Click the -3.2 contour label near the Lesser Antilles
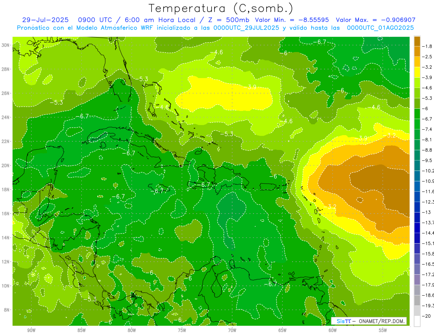Viewport: 434px width, 335px height. coord(331,206)
